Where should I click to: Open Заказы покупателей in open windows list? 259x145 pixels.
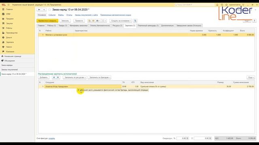(10, 70)
